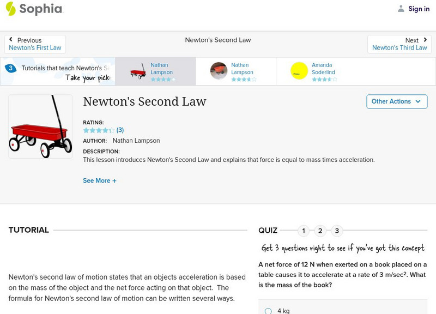Click the rating stars under Rating

click(x=98, y=130)
